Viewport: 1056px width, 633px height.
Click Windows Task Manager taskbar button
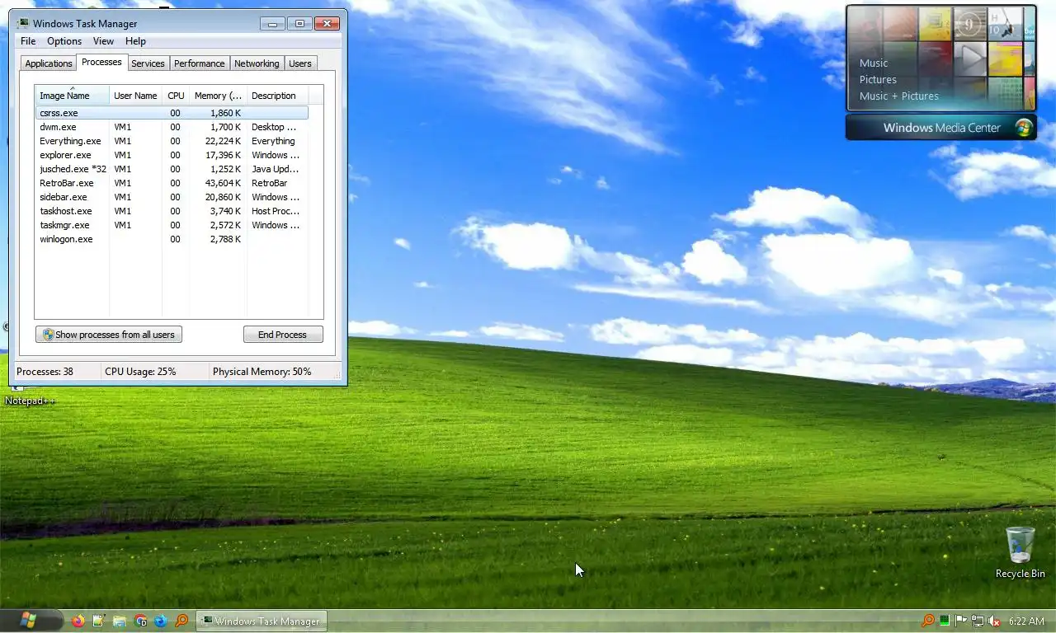262,621
